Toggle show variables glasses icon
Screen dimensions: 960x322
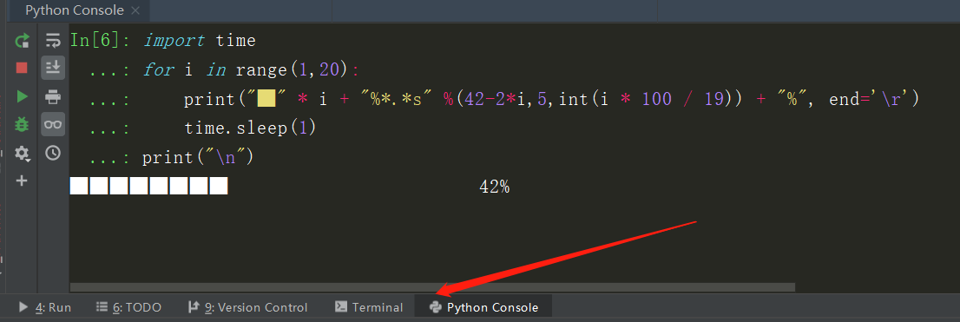(53, 124)
